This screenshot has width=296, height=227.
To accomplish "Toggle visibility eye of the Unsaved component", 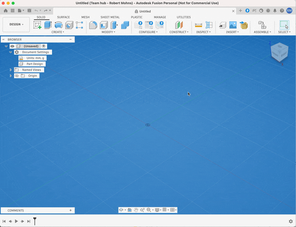I will click(x=12, y=46).
